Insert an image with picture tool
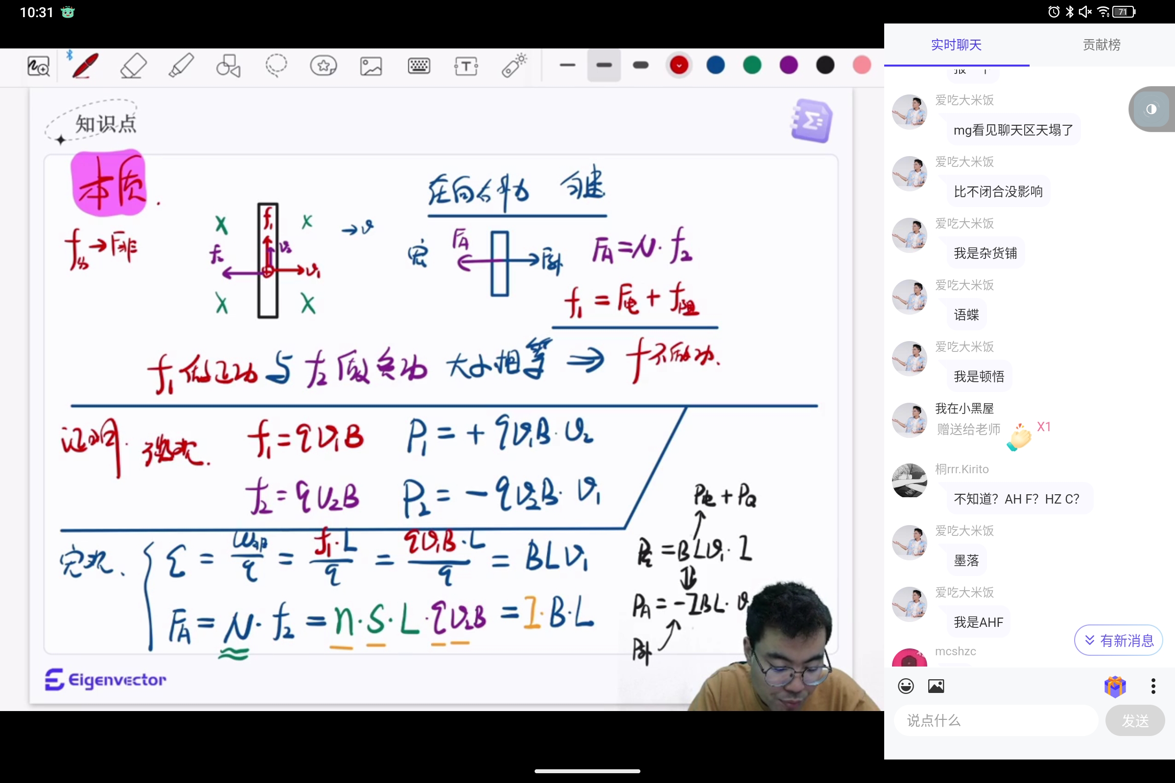 tap(371, 66)
